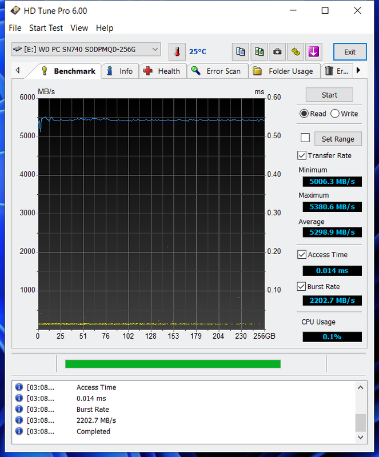
Task: Click info icon beside Burst Rate log entry
Action: pyautogui.click(x=19, y=409)
